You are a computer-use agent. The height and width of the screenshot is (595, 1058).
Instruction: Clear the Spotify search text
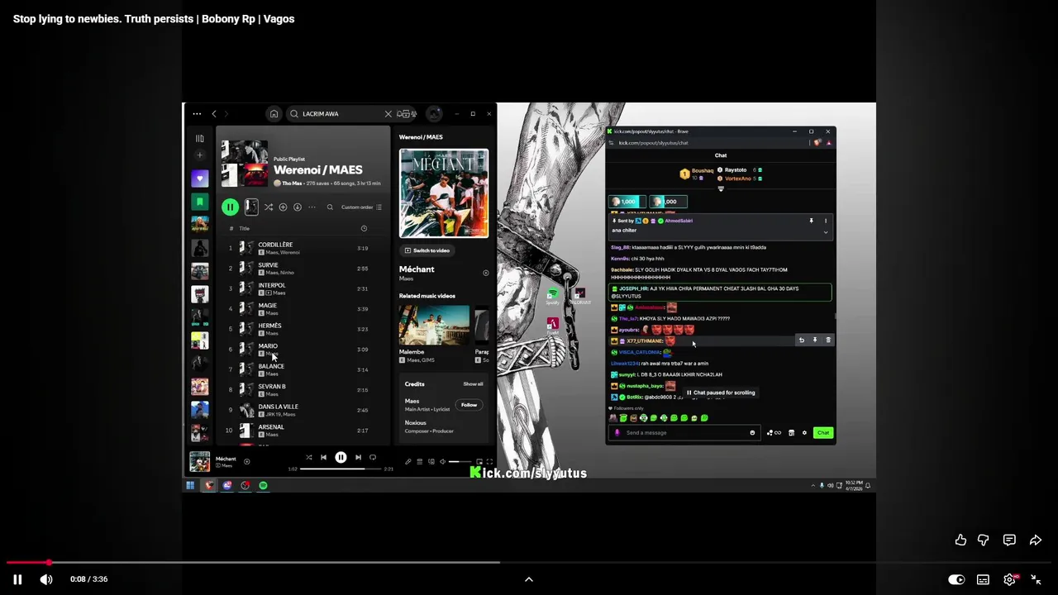pos(388,114)
